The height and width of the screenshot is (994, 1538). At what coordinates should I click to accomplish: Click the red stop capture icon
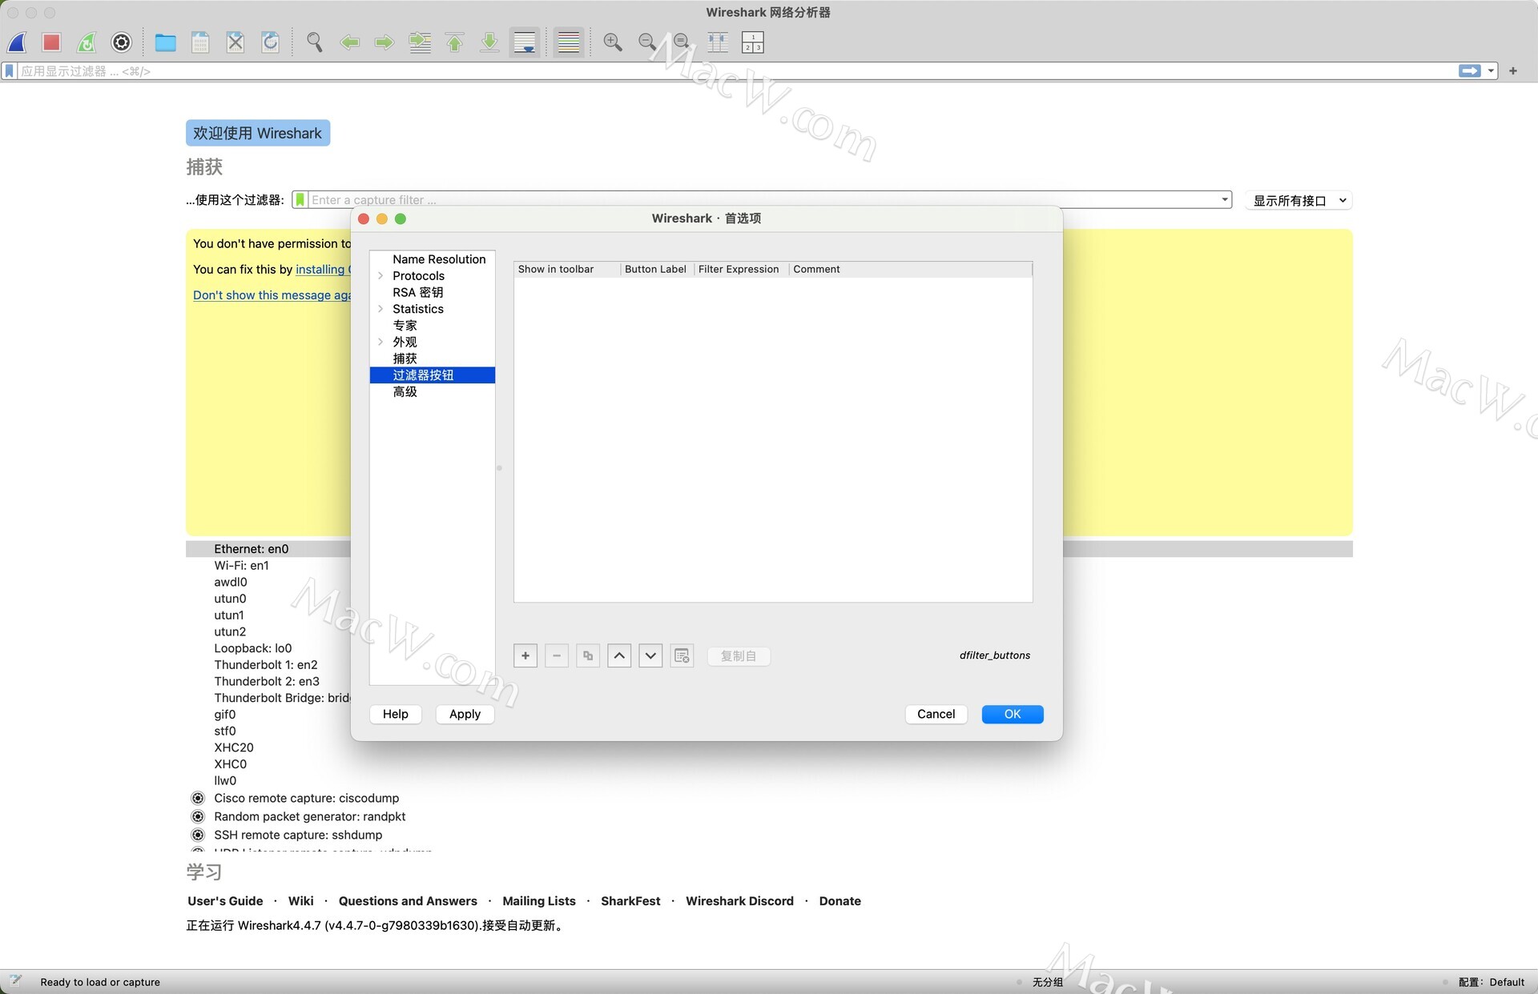tap(51, 42)
